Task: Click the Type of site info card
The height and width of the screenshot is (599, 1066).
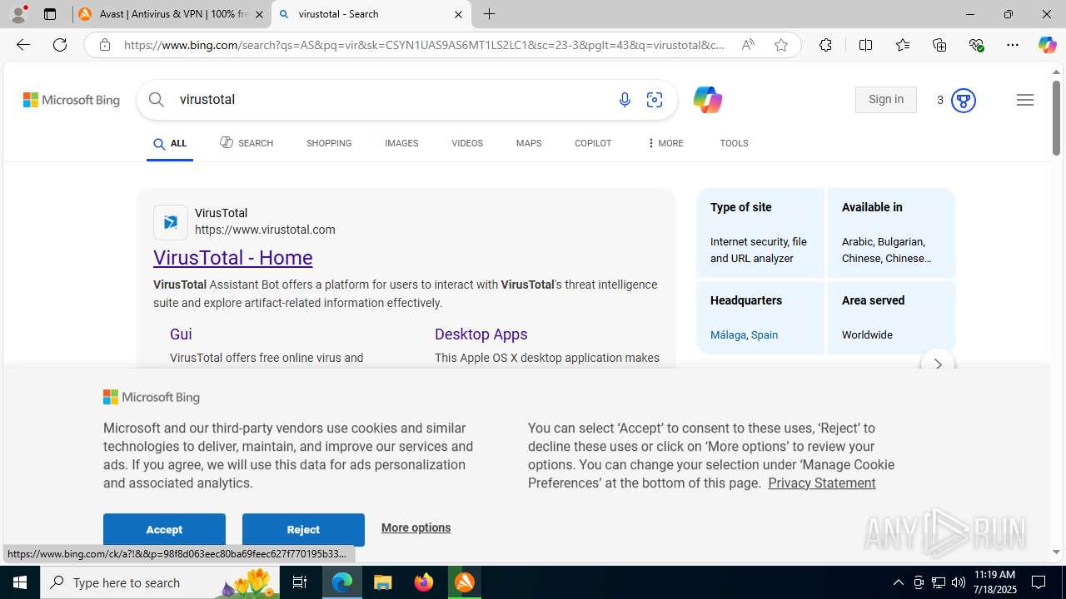Action: 760,233
